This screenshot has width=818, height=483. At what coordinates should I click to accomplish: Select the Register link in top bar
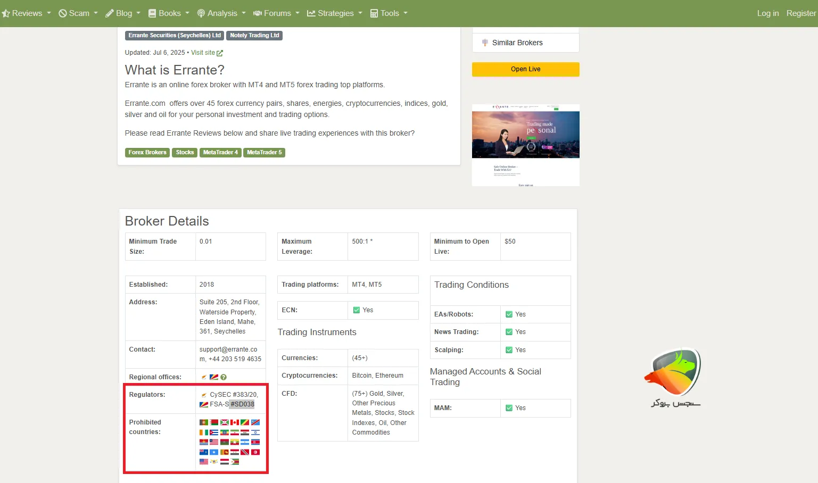coord(801,13)
